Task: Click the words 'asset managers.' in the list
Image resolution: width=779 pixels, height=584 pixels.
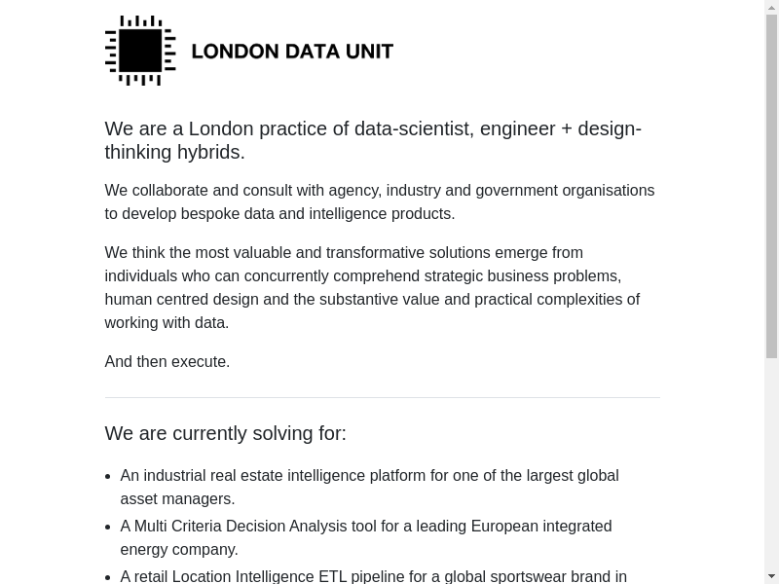Action: [x=177, y=499]
